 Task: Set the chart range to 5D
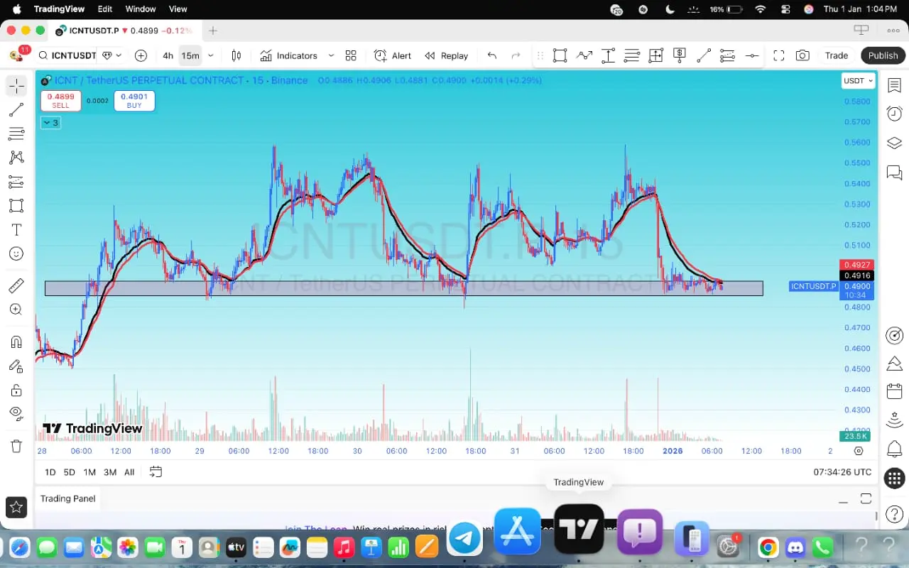tap(69, 472)
